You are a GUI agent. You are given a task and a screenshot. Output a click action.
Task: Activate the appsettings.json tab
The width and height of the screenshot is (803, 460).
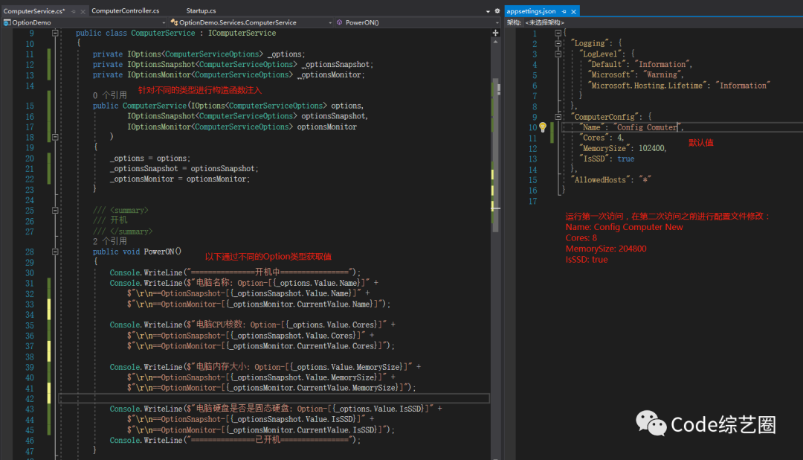pyautogui.click(x=531, y=10)
